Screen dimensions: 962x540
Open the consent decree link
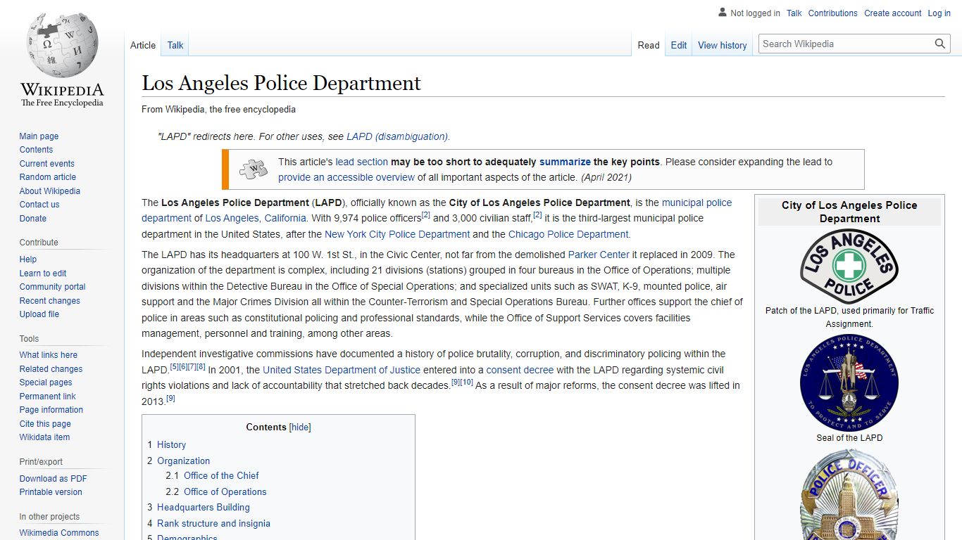click(520, 370)
